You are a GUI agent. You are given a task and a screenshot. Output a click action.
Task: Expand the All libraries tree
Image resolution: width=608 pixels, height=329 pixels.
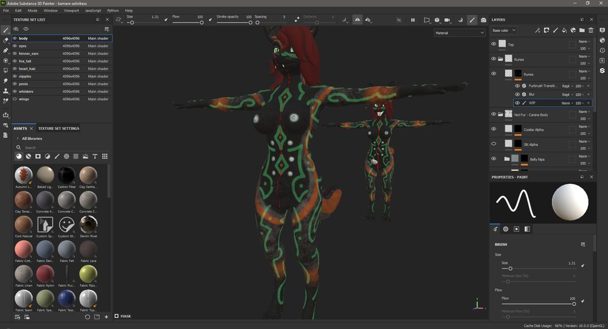click(17, 138)
